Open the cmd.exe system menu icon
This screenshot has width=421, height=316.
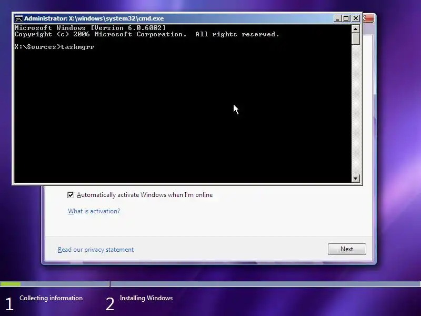[18, 18]
